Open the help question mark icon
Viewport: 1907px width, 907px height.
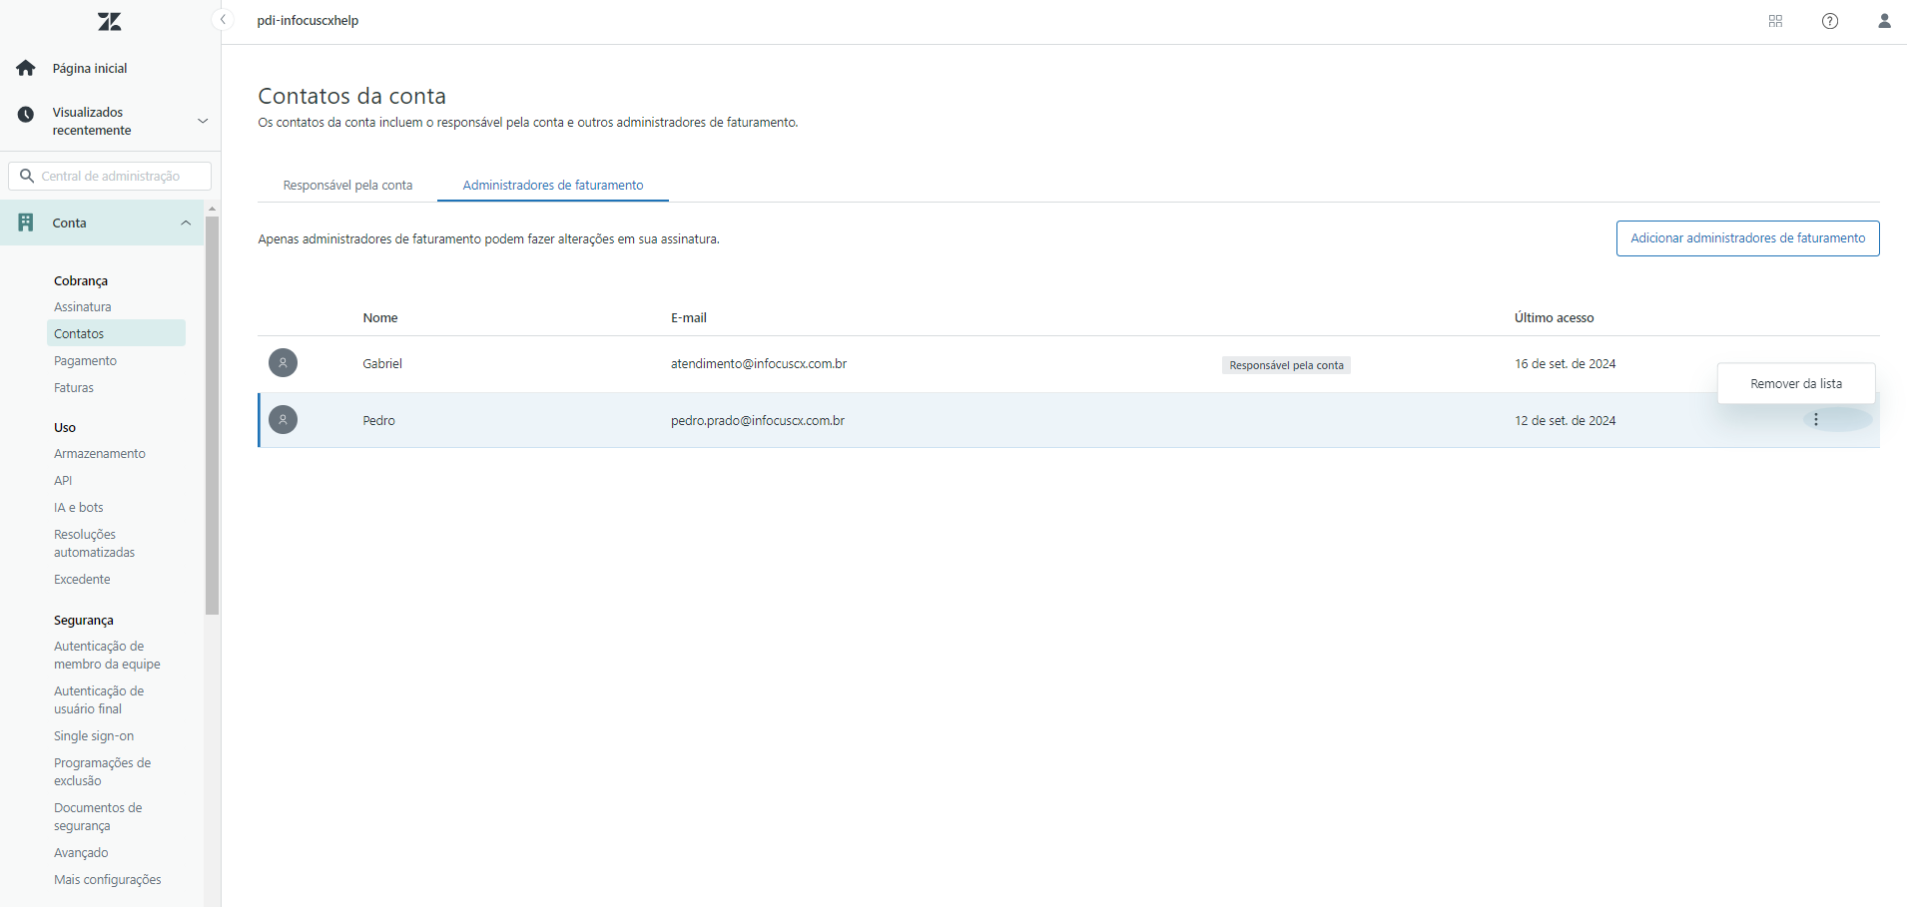pyautogui.click(x=1830, y=21)
